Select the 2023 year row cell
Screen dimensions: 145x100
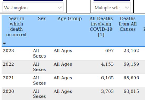(x=8, y=51)
